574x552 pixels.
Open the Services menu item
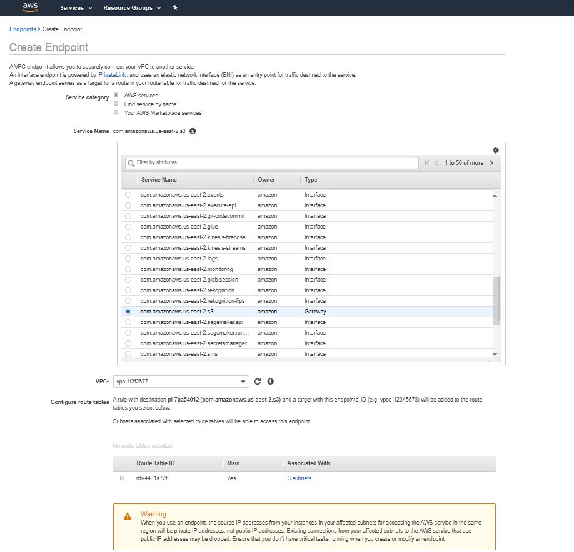coord(71,8)
